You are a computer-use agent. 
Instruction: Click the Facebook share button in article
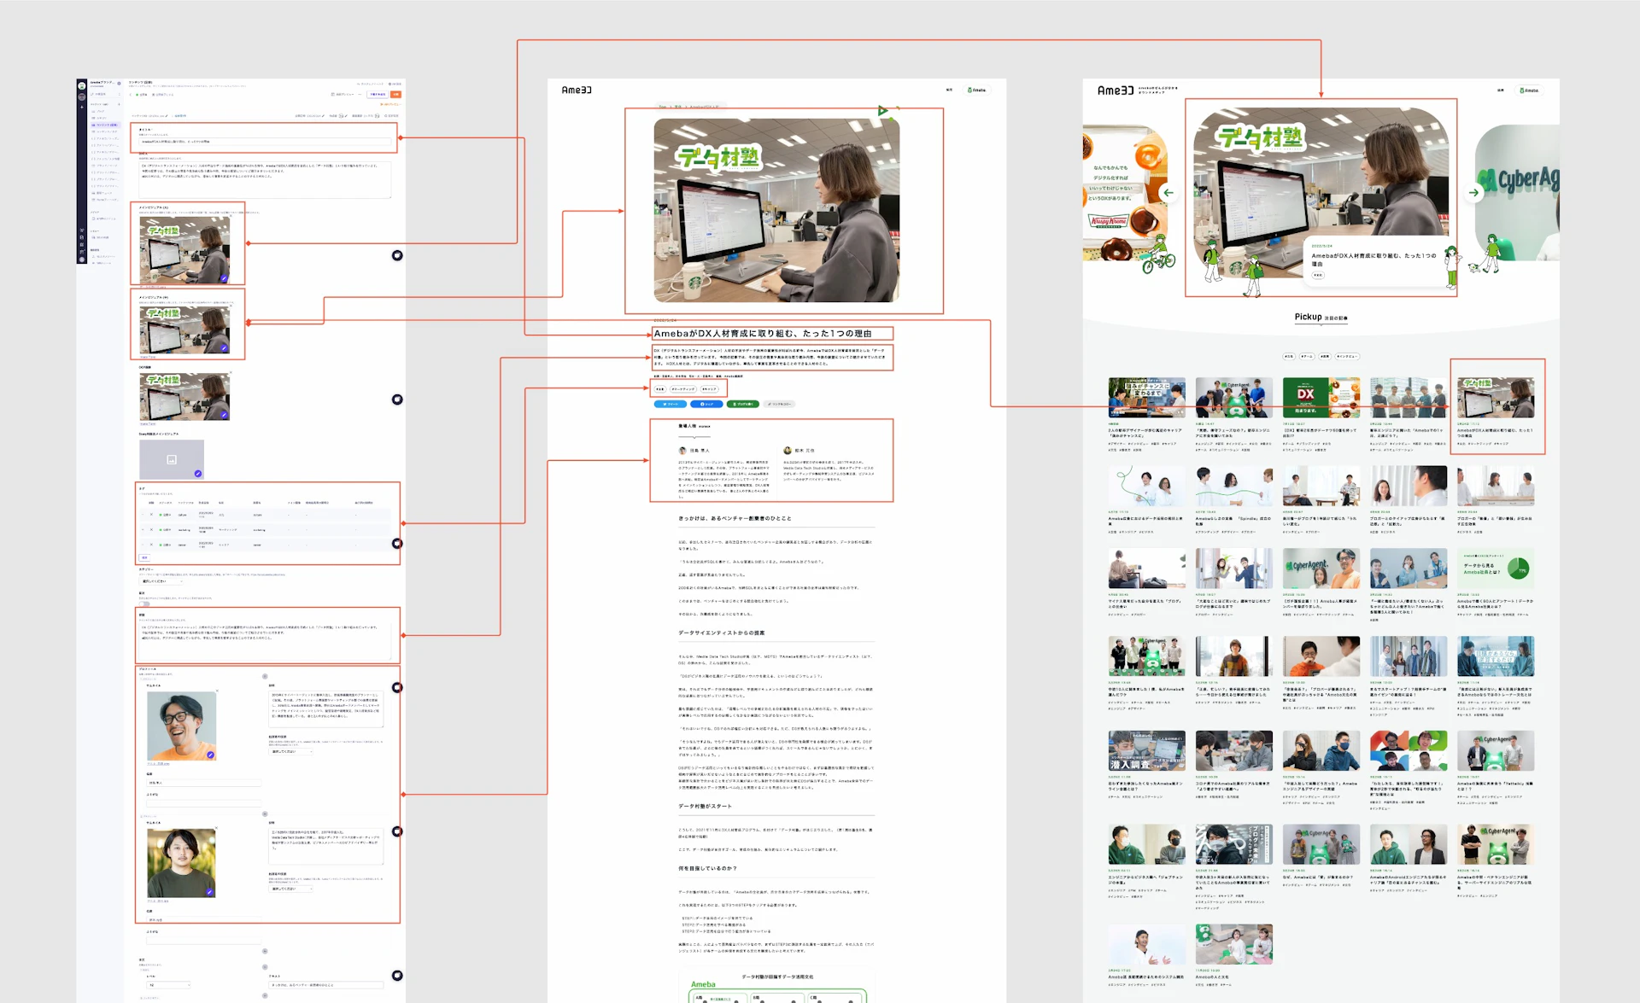(706, 404)
